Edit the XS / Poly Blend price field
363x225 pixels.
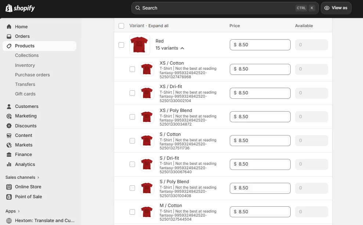(x=260, y=117)
